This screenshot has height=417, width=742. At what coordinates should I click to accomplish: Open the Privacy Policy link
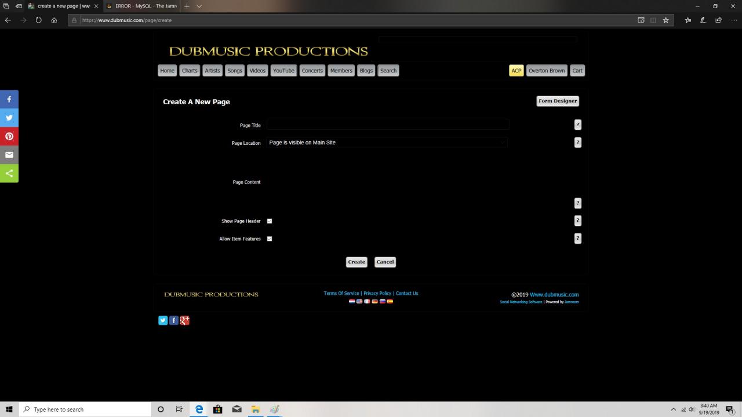click(377, 294)
